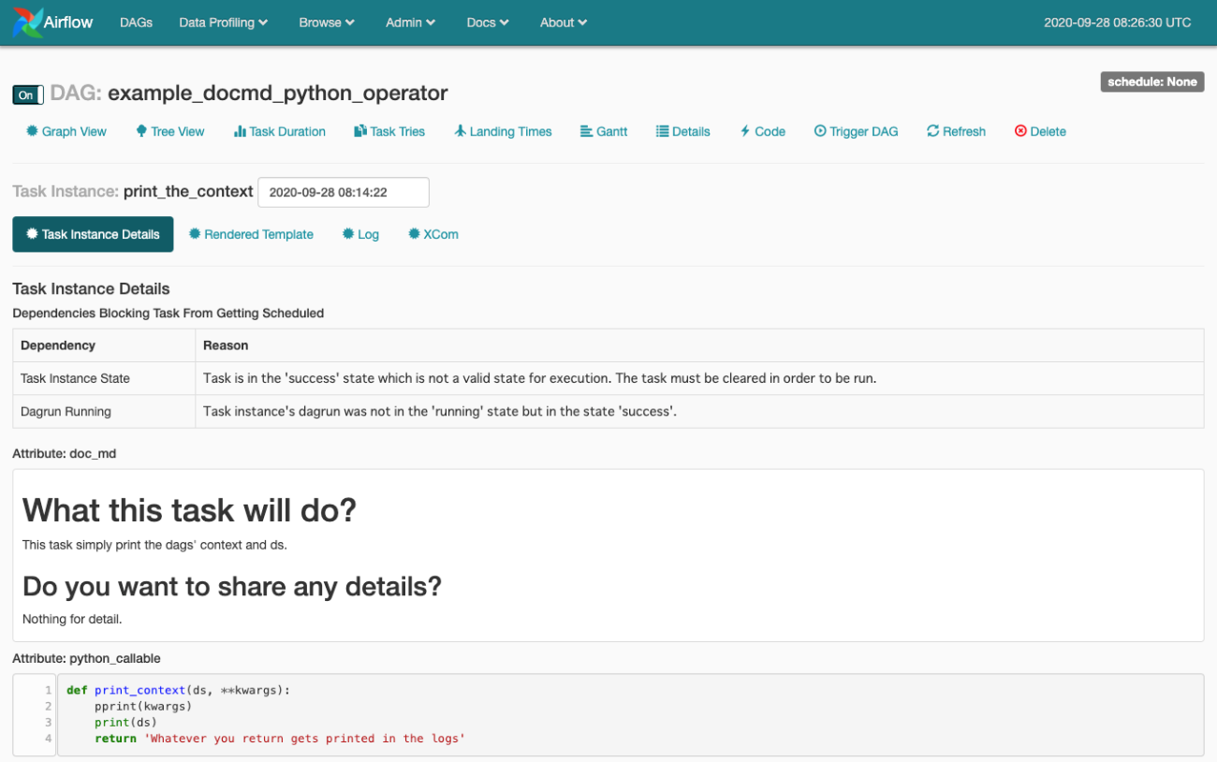Switch to the Log tab
The image size is (1217, 762).
[360, 234]
